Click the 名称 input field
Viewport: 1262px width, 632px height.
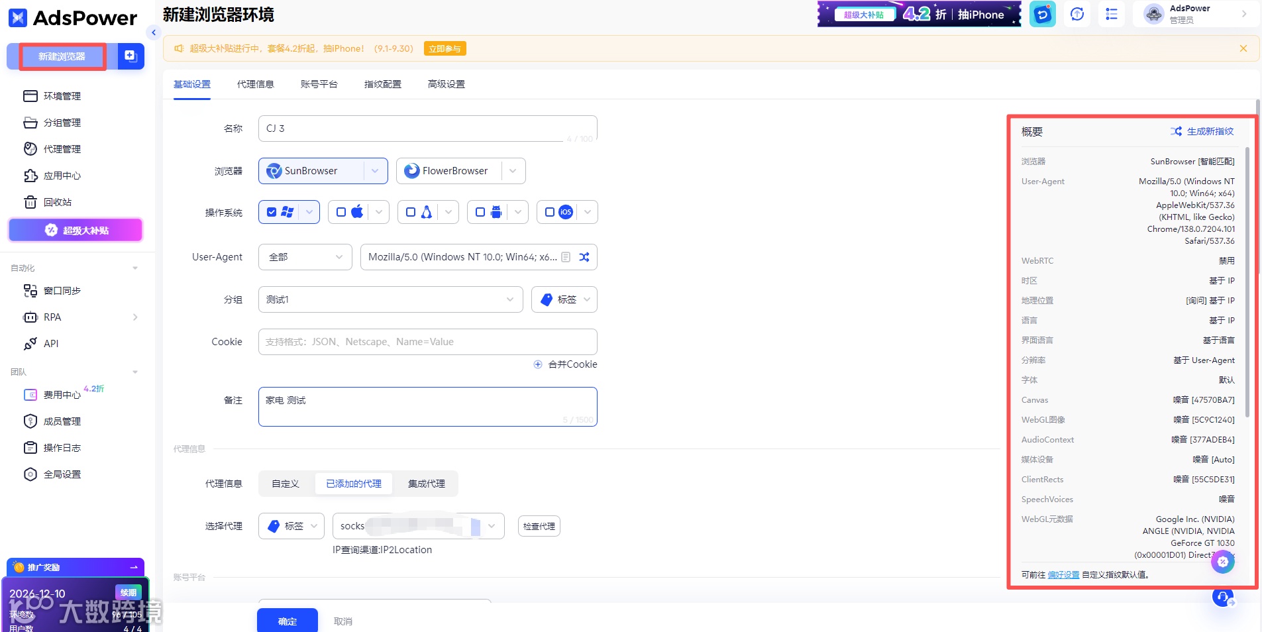click(x=428, y=129)
